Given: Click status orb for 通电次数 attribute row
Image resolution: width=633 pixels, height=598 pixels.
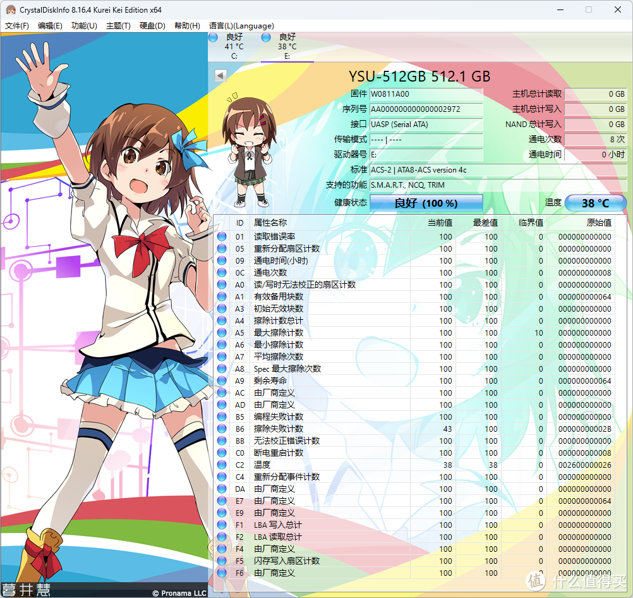Looking at the screenshot, I should pos(222,273).
